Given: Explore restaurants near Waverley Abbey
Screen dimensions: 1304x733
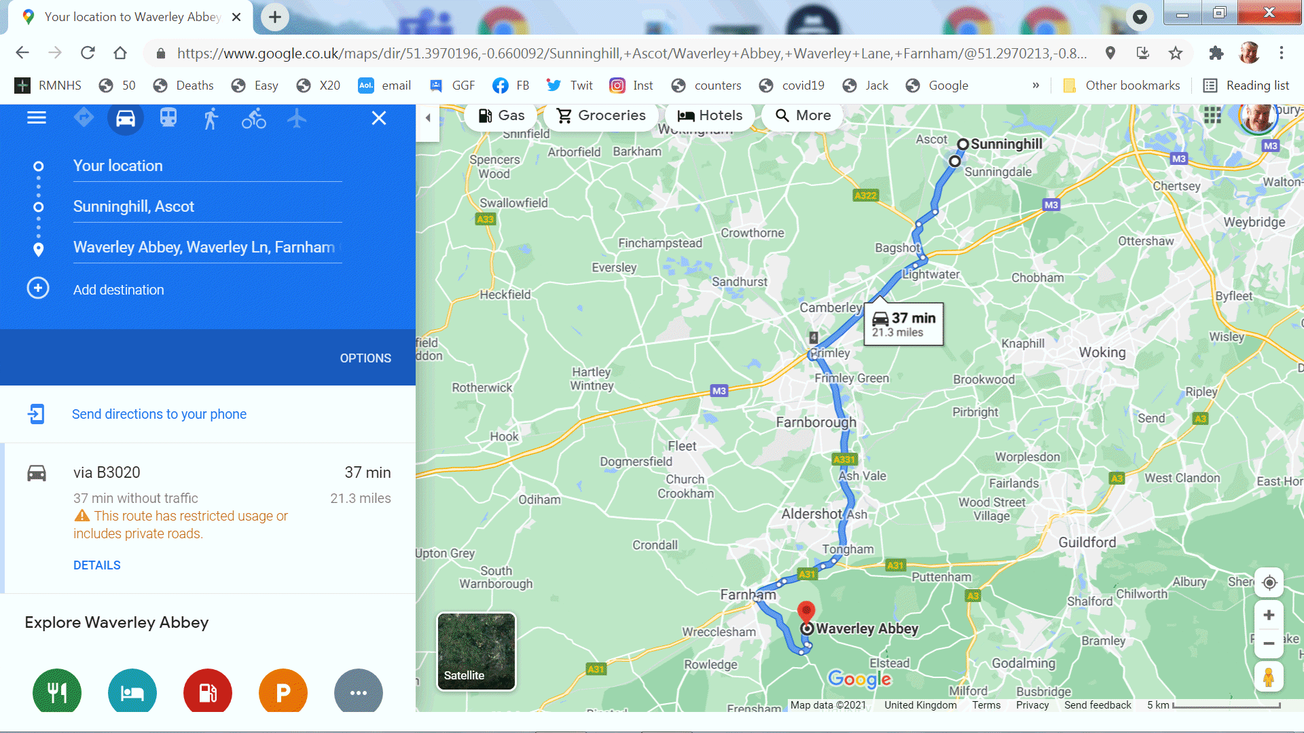Looking at the screenshot, I should (x=57, y=691).
